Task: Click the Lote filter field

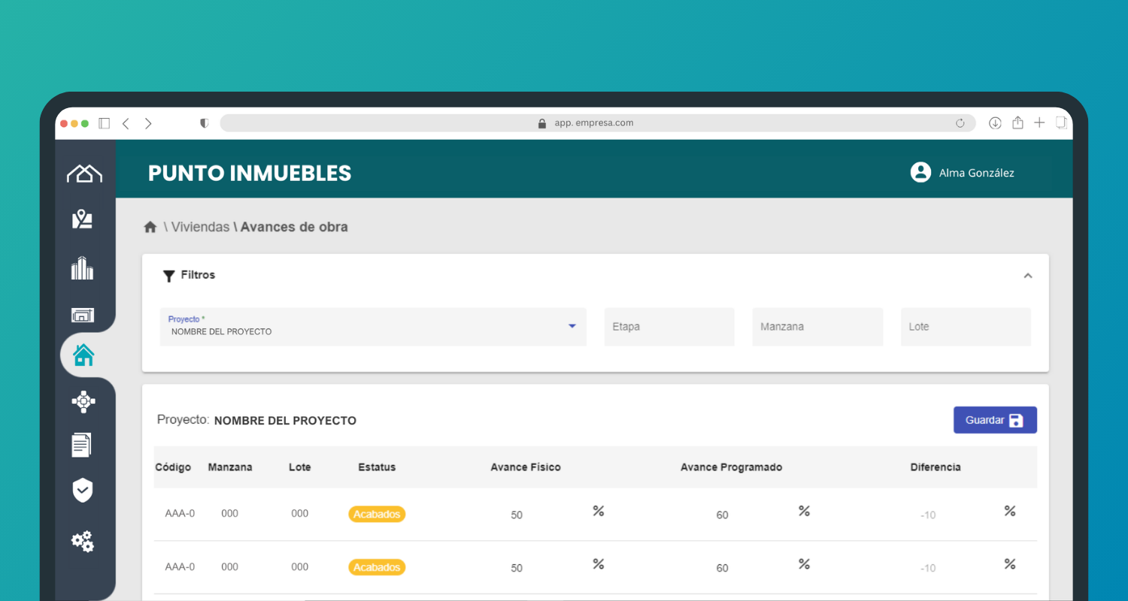Action: [965, 327]
